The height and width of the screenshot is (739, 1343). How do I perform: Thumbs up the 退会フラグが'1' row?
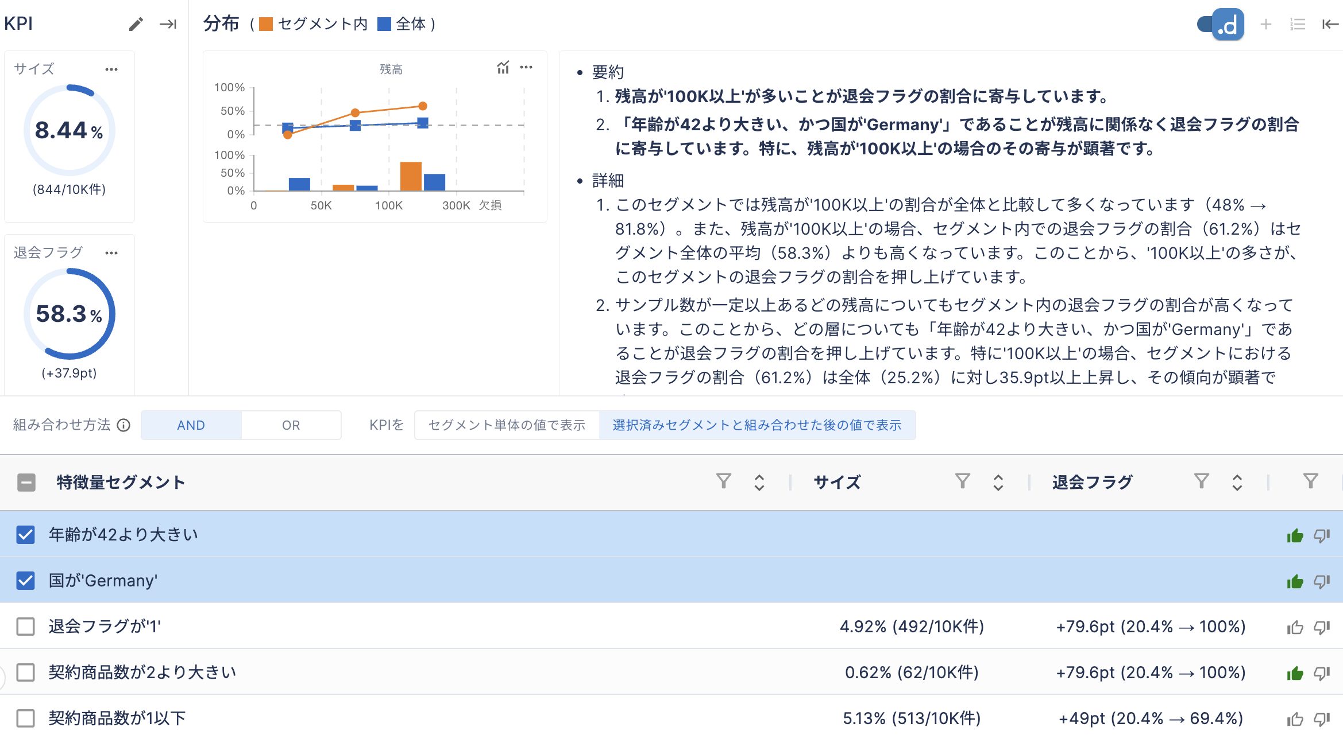point(1295,627)
